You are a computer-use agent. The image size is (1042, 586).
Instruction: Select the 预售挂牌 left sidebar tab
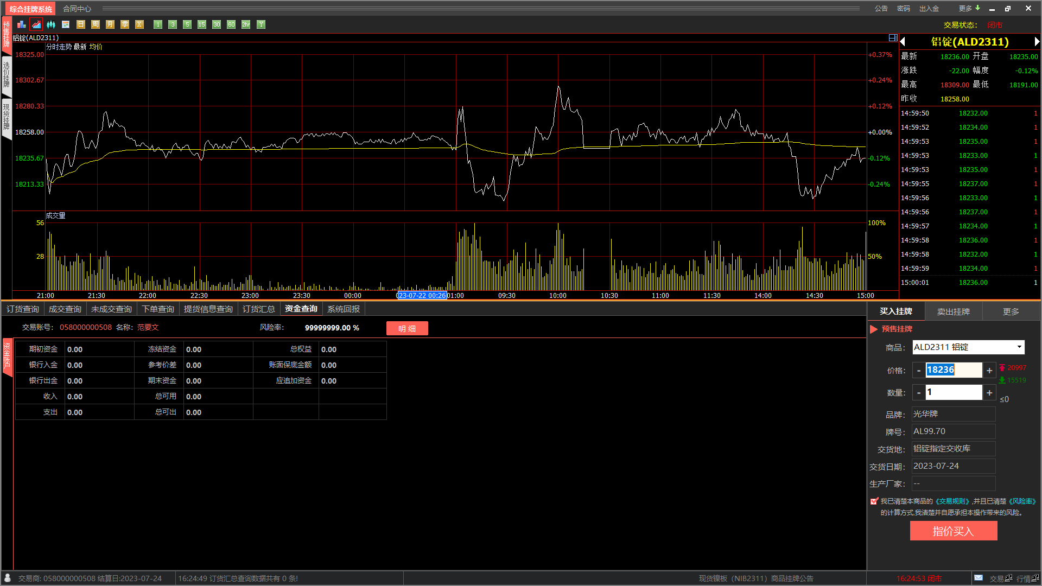(7, 35)
